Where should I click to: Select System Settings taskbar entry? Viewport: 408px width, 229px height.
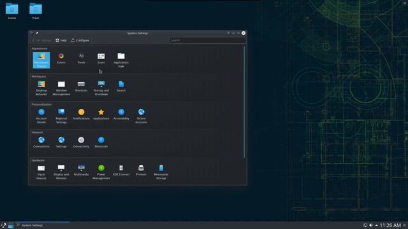43,225
